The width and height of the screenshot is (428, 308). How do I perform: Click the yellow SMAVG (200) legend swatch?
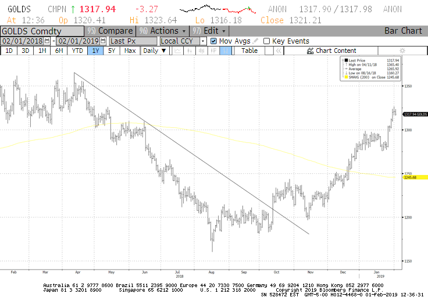tap(345, 77)
